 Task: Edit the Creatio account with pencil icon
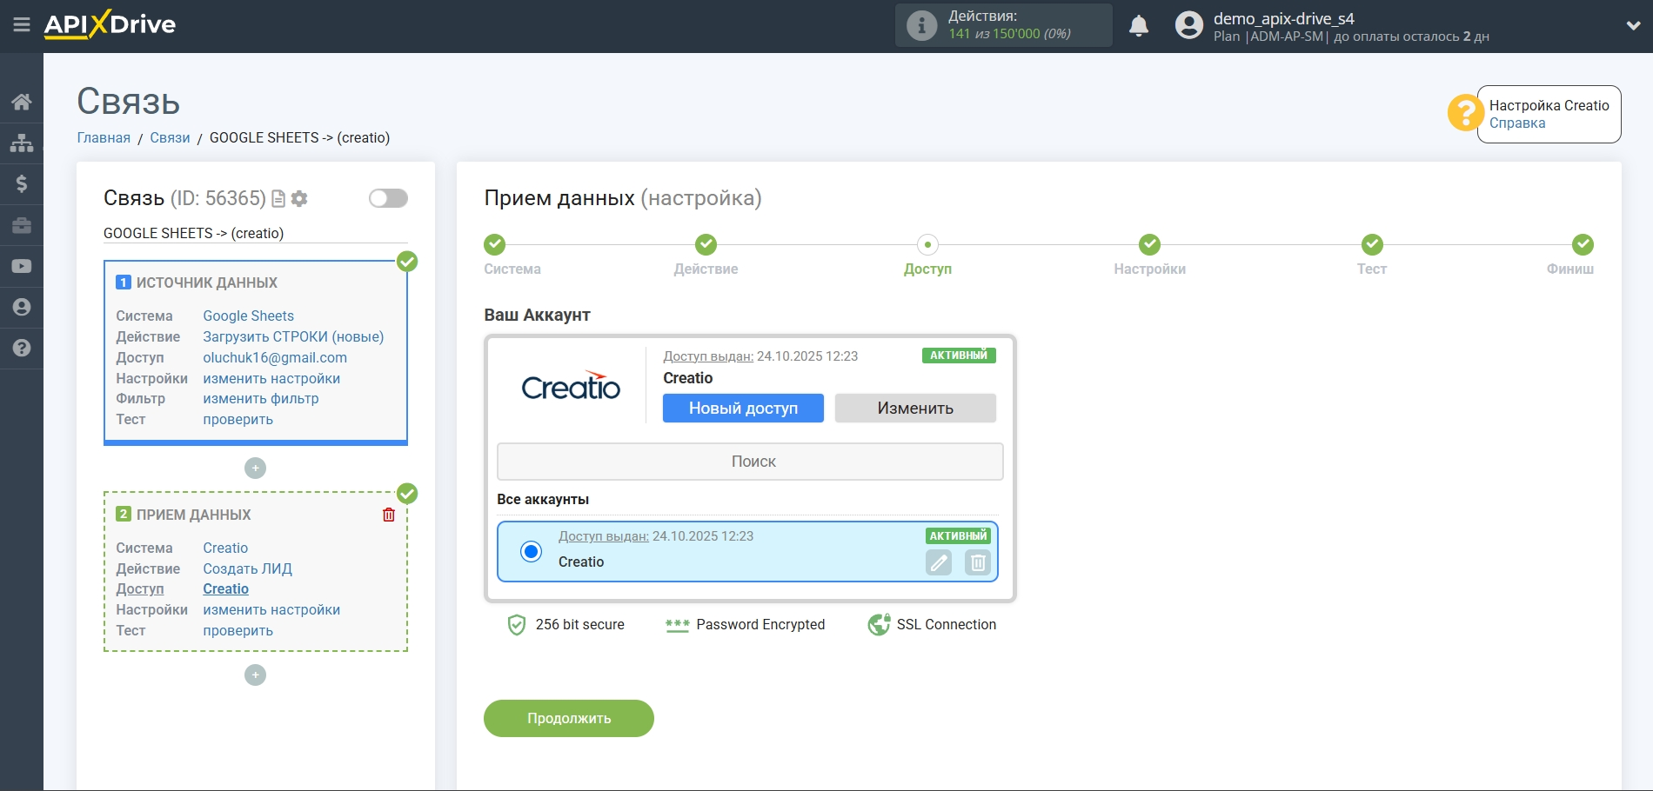939,562
